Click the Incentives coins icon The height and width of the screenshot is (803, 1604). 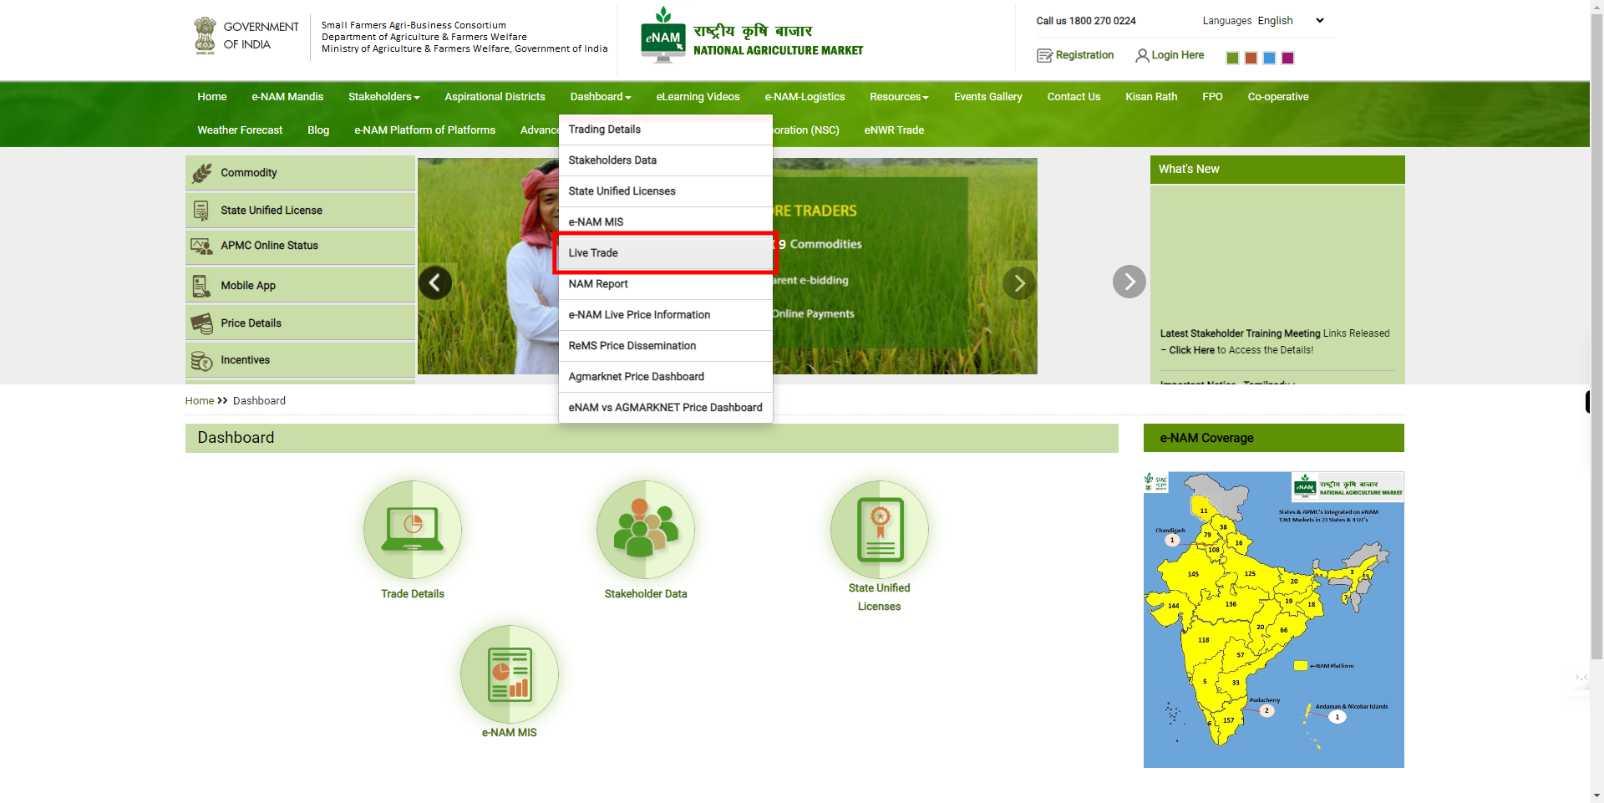(201, 361)
